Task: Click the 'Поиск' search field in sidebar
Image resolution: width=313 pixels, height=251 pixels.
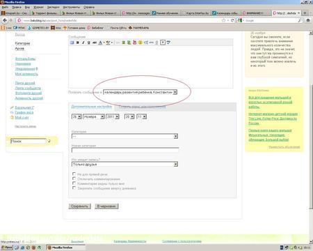Action: 29,141
